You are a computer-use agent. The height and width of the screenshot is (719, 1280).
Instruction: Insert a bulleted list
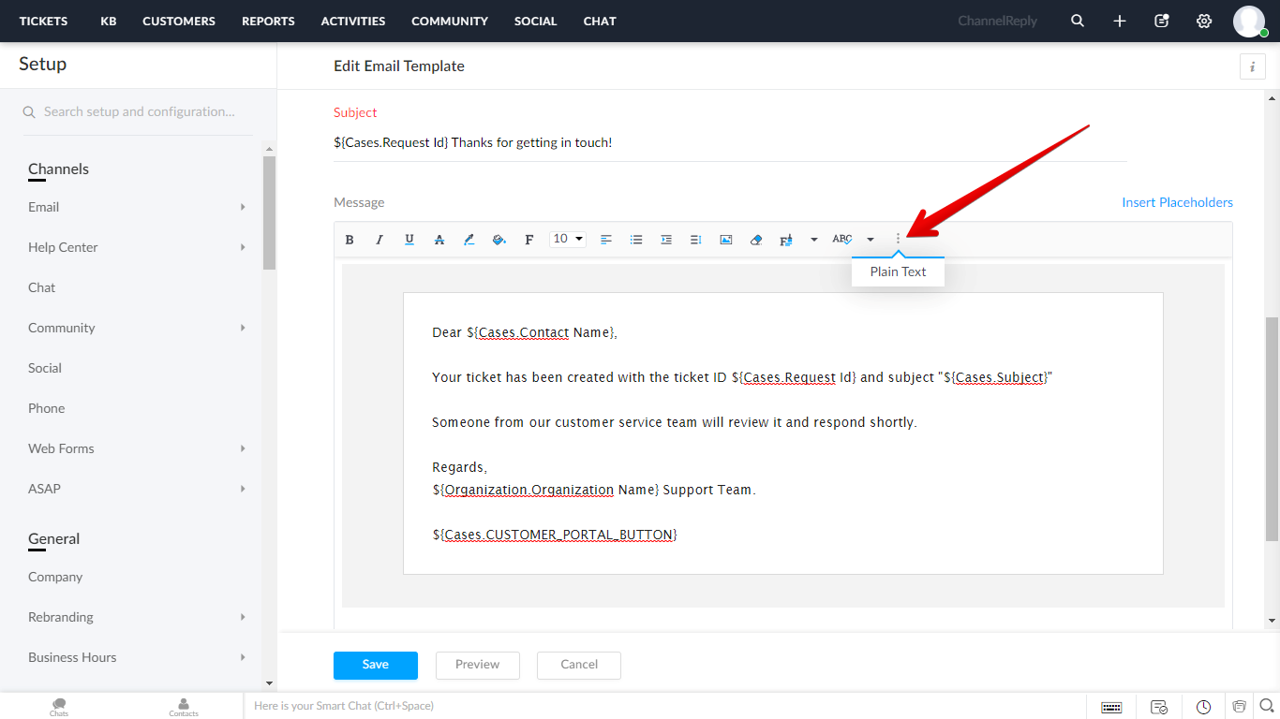coord(636,240)
